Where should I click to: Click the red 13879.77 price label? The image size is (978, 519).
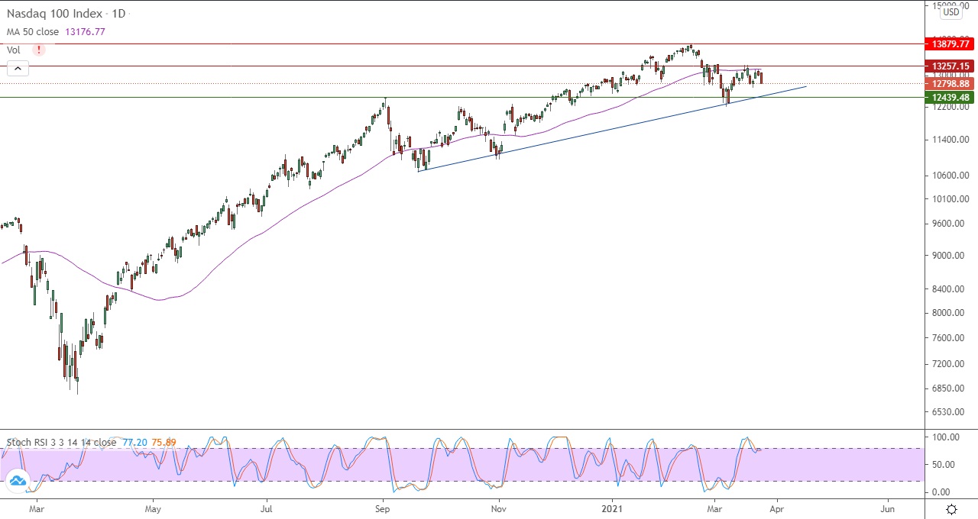click(950, 44)
